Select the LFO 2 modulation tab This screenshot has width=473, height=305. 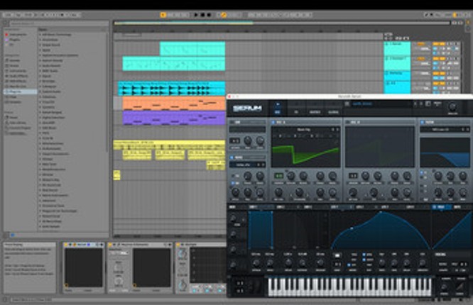359,207
